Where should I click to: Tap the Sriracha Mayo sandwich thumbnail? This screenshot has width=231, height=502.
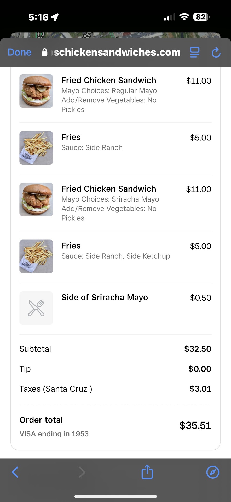click(x=36, y=199)
